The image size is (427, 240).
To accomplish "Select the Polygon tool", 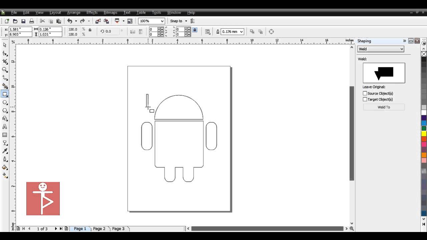I will [5, 110].
